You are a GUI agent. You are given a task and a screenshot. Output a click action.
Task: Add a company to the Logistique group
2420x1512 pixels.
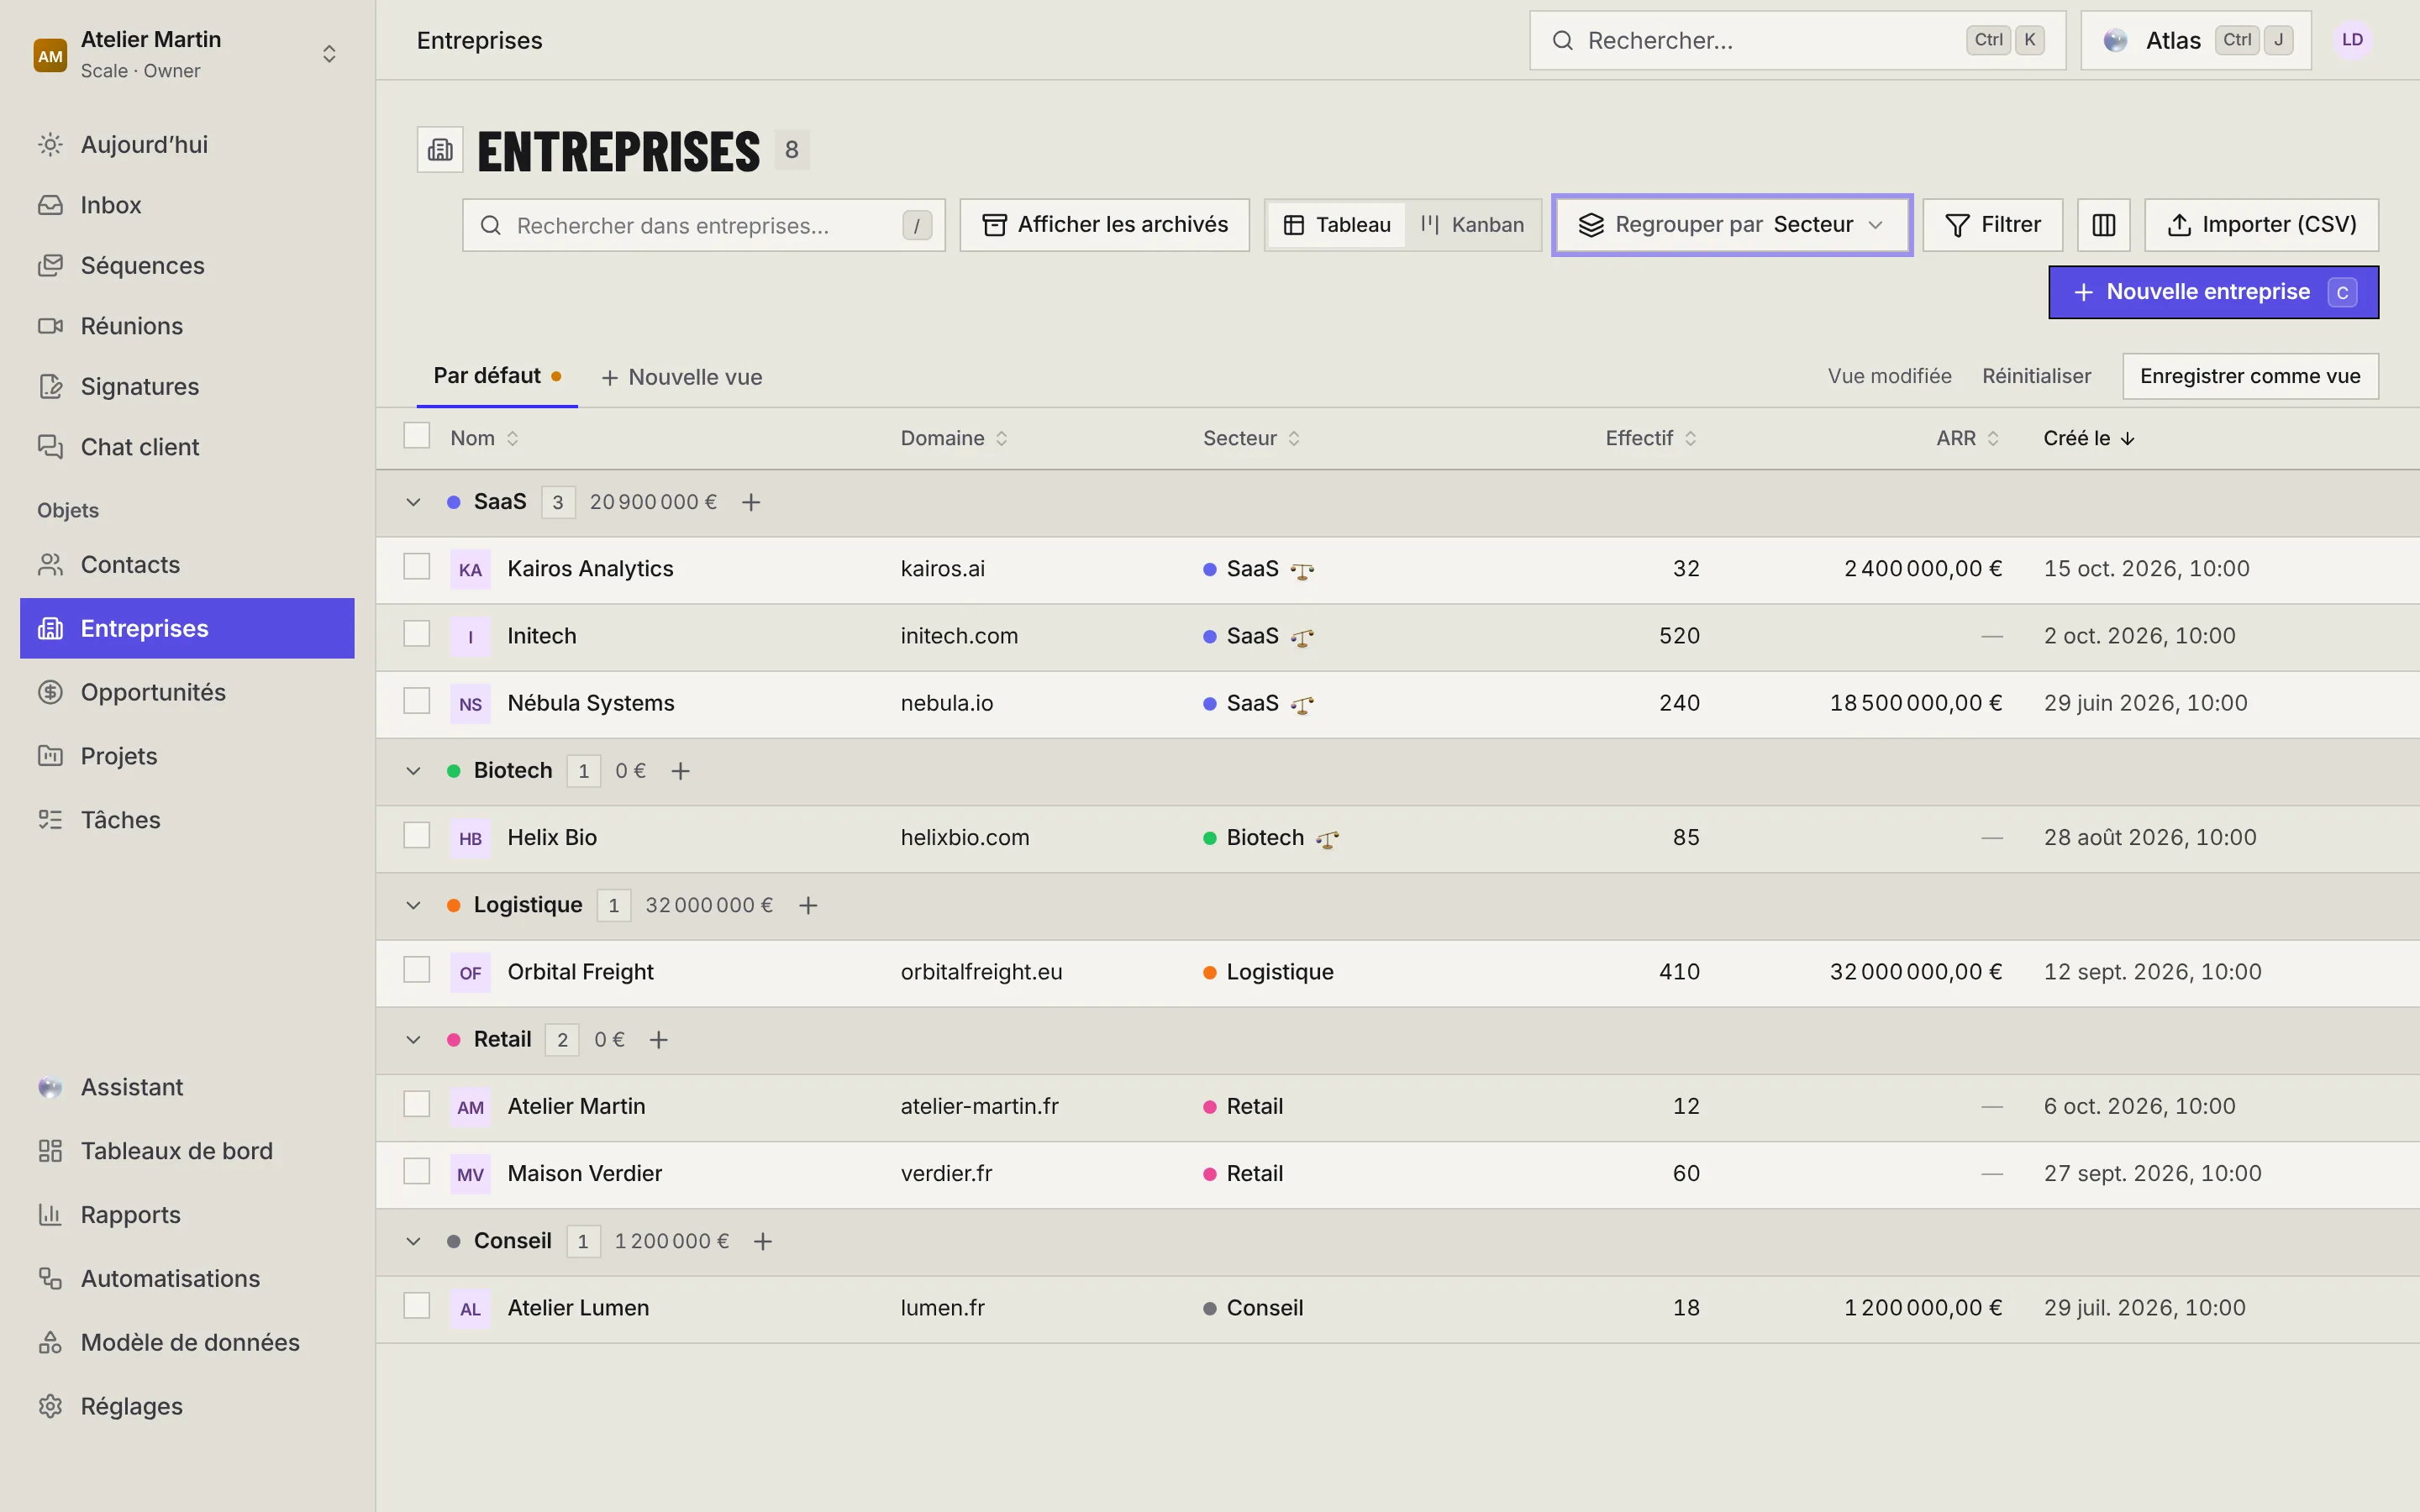808,905
